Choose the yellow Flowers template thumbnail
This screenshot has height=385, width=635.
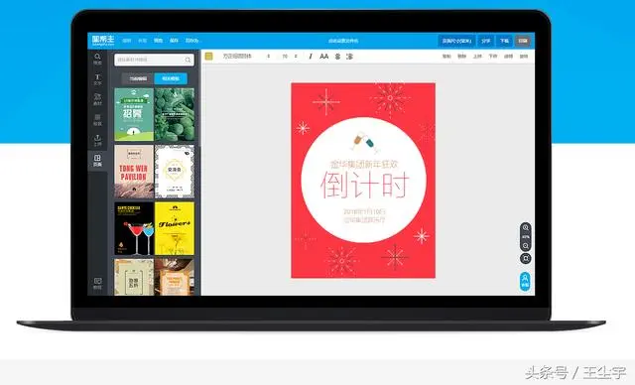[175, 229]
